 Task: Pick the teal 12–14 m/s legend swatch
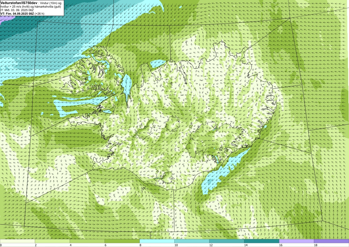pyautogui.click(x=227, y=241)
